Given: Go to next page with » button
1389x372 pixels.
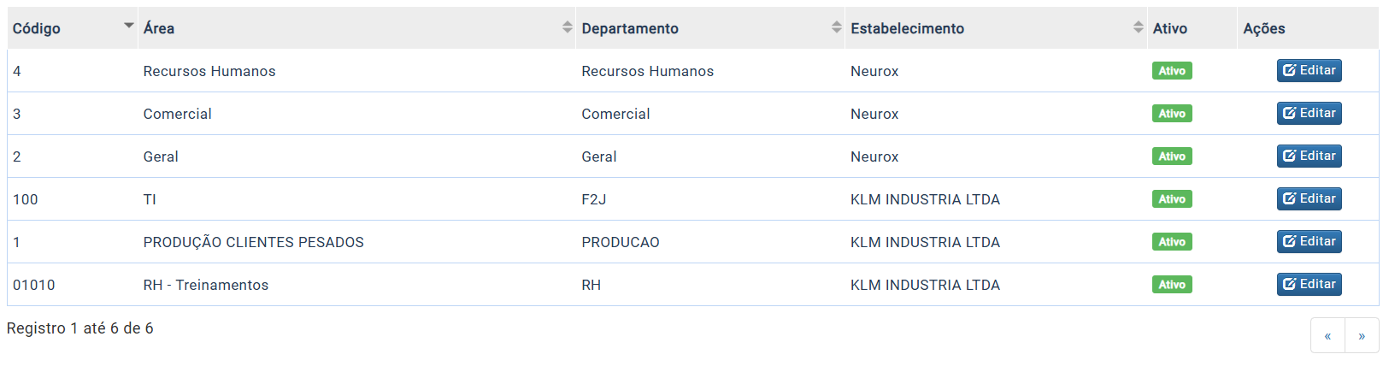Looking at the screenshot, I should click(1362, 335).
